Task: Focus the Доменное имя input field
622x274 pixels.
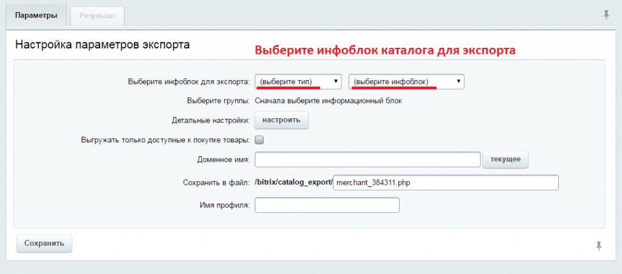Action: click(x=367, y=159)
